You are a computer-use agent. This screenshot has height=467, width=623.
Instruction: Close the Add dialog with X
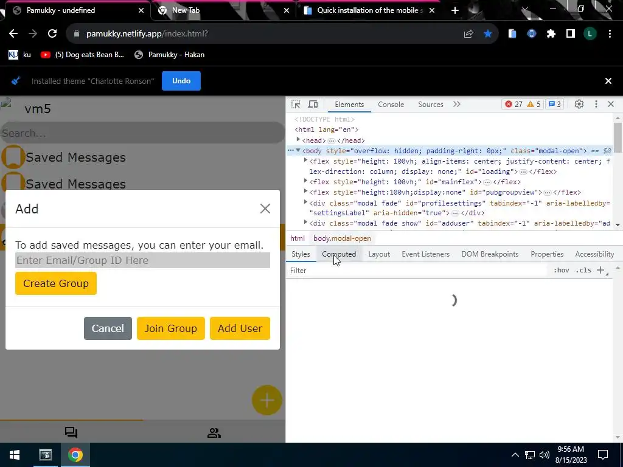(x=265, y=209)
